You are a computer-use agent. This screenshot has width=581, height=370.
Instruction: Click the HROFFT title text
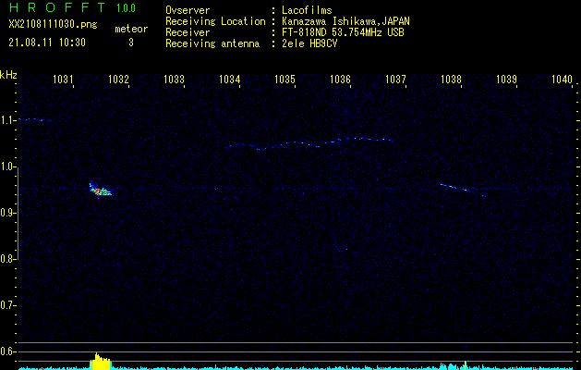57,7
